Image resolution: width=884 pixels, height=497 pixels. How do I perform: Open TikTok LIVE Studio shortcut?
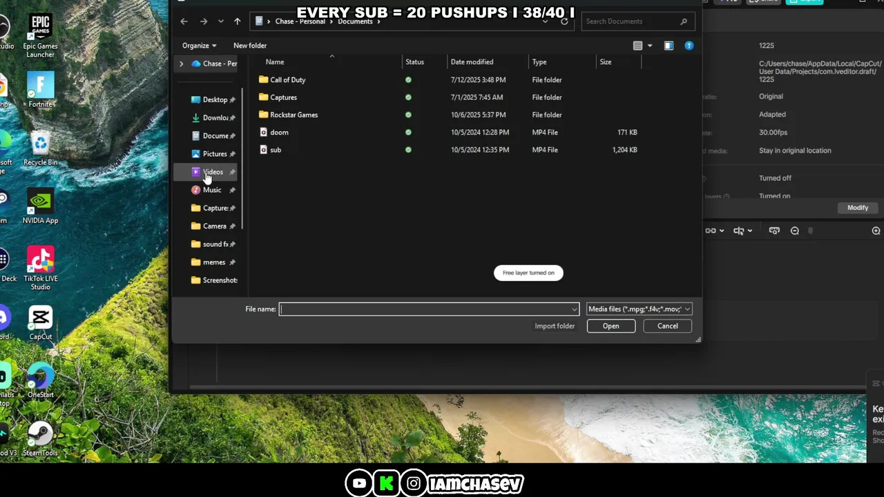[x=40, y=268]
